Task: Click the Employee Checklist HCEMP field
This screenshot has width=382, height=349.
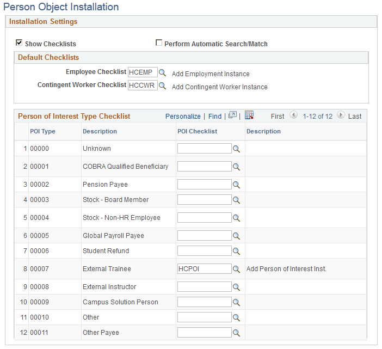Action: (x=143, y=72)
